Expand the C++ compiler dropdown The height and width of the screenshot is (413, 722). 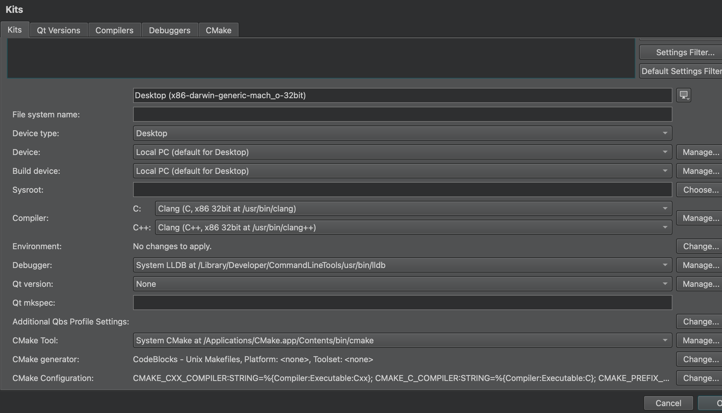point(413,227)
